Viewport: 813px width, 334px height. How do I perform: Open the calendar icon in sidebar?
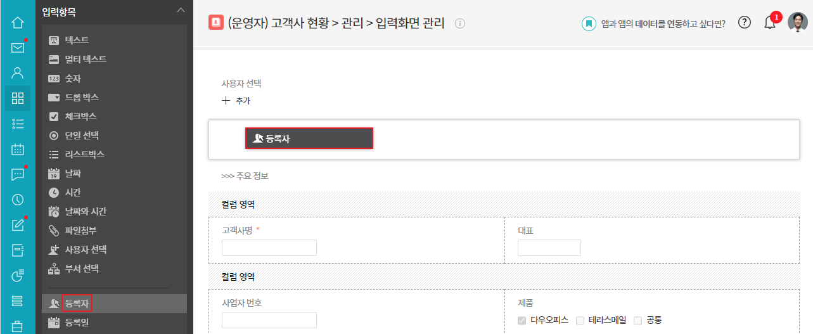tap(18, 150)
